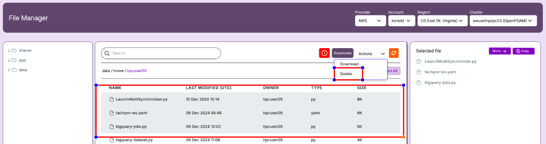This screenshot has height=144, width=546.
Task: Click the File Manager title
Action: [28, 18]
